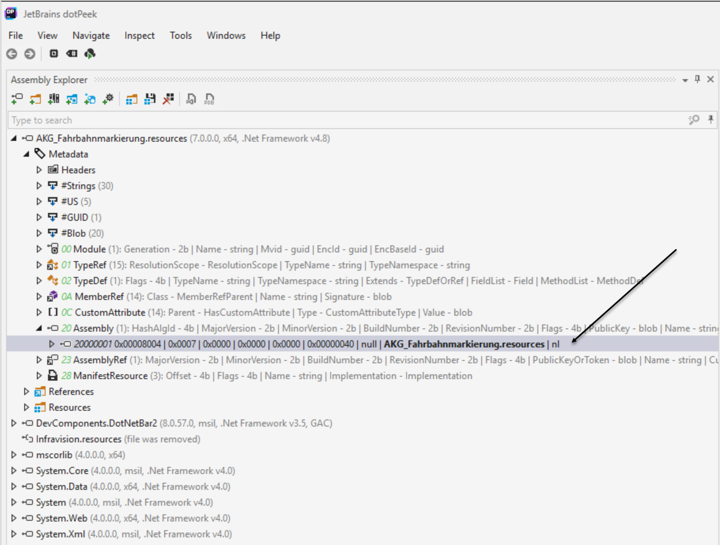
Task: Click the Open NuGet packages cache icon
Action: coord(72,99)
